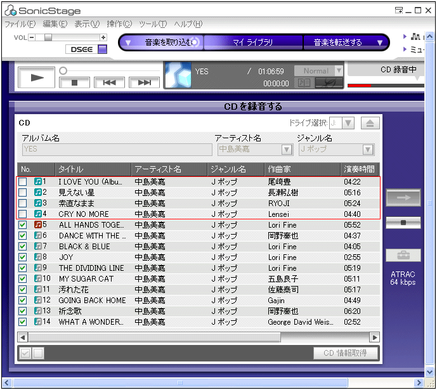
Task: Click the right-arrow record-to-library button
Action: [x=403, y=197]
